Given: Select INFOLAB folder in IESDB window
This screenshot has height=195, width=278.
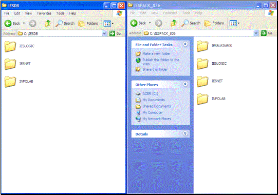Looking at the screenshot, I should tap(19, 82).
